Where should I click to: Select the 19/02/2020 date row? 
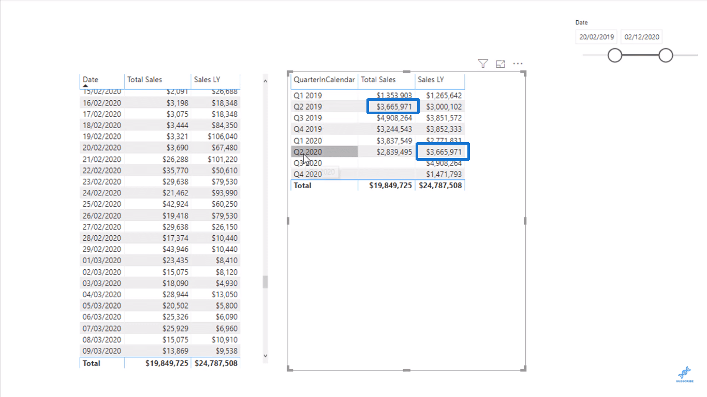point(160,136)
